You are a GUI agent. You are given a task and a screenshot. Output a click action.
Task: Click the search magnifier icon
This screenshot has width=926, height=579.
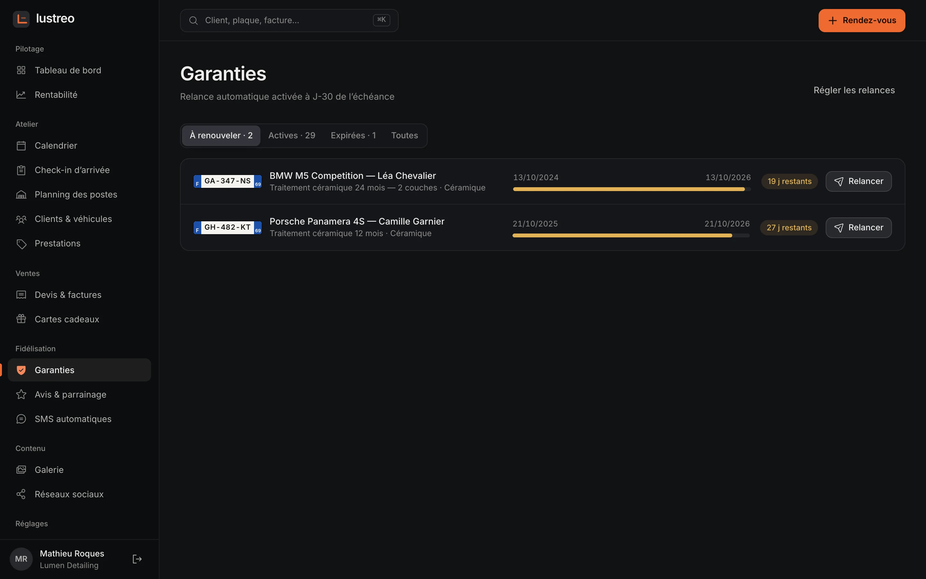coord(193,20)
